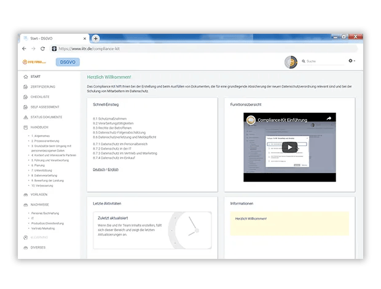
Task: Click the user profile avatar
Action: coord(291,61)
